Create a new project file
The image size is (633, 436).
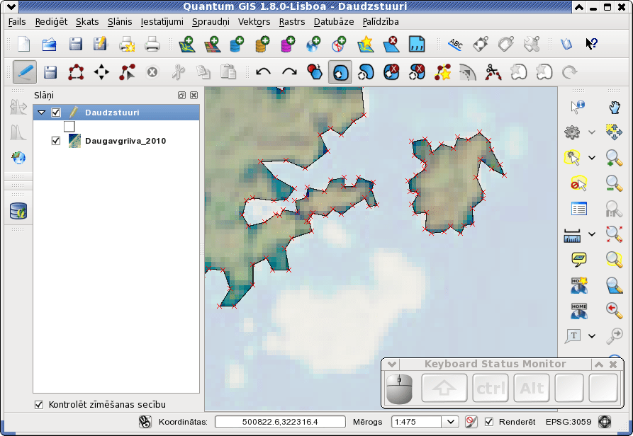24,44
